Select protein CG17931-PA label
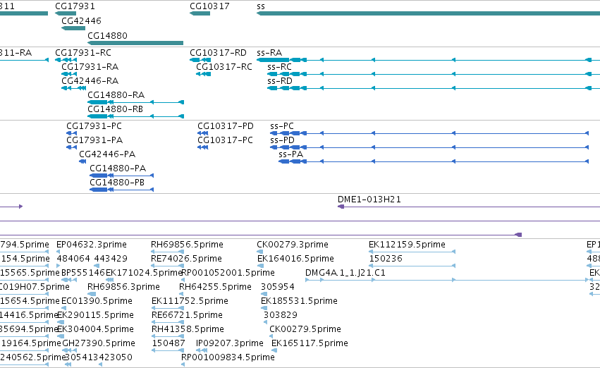 (x=94, y=140)
